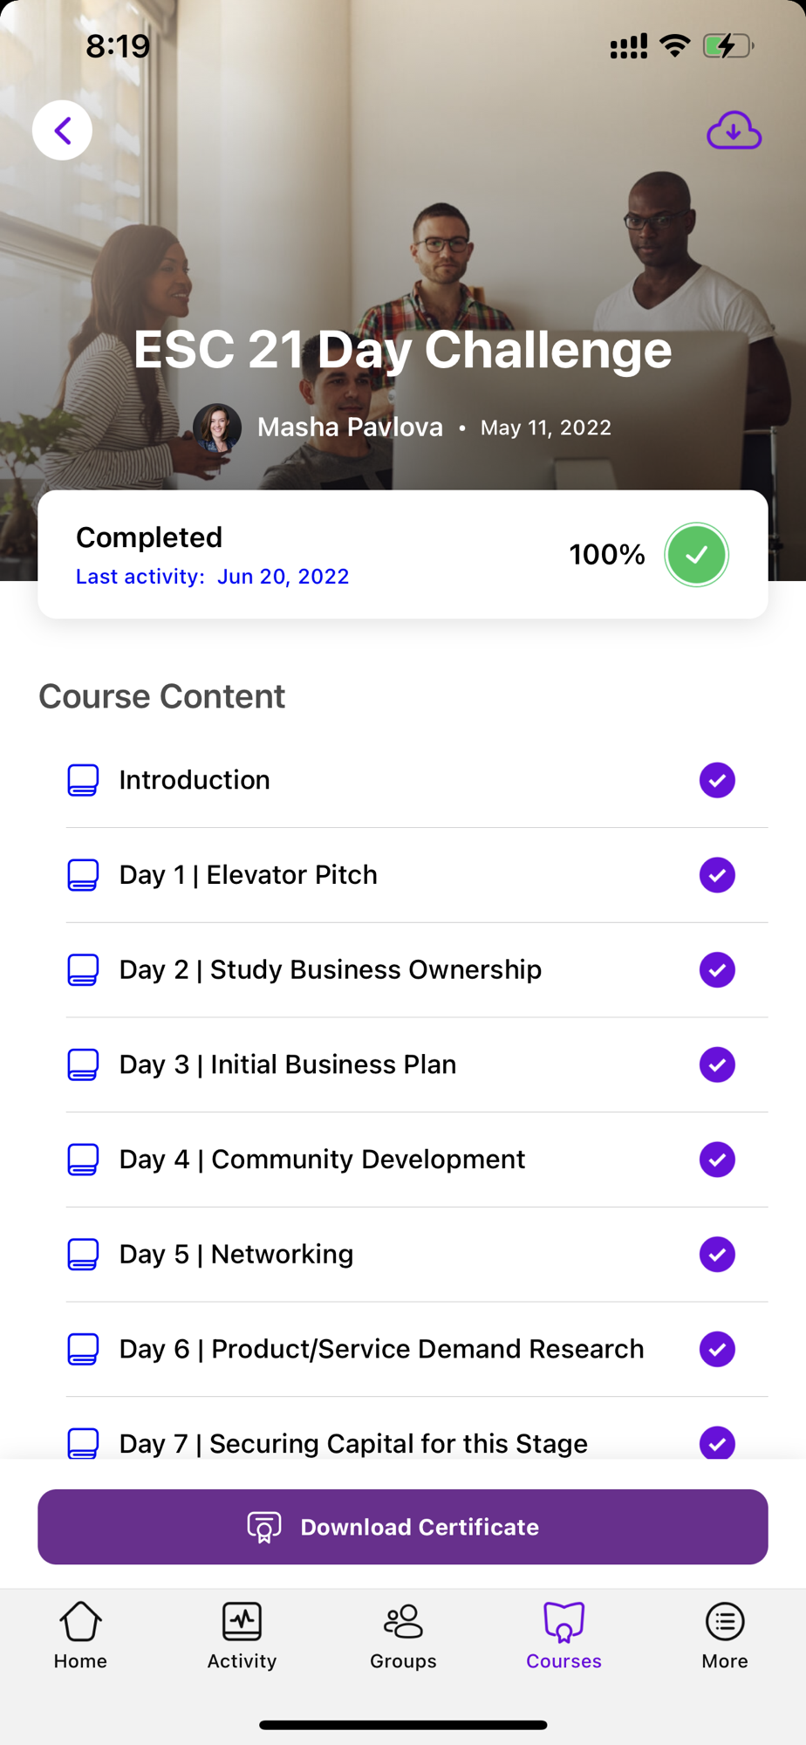Open the More menu icon
Viewport: 806px width, 1745px height.
tap(724, 1622)
